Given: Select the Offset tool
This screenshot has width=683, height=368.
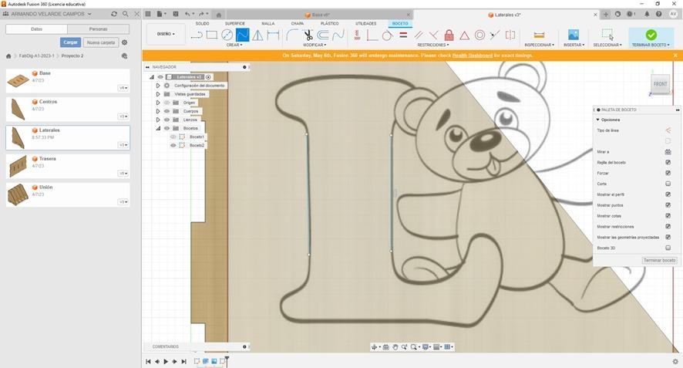Looking at the screenshot, I should (323, 35).
